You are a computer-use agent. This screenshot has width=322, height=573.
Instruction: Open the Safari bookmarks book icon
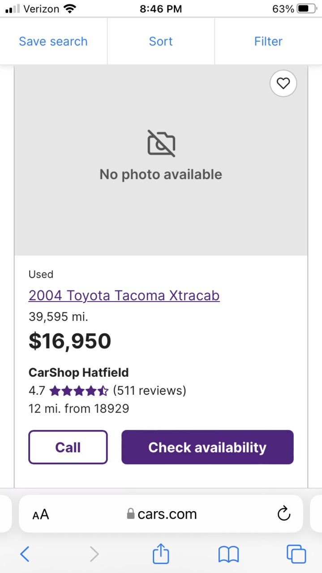[x=228, y=554]
